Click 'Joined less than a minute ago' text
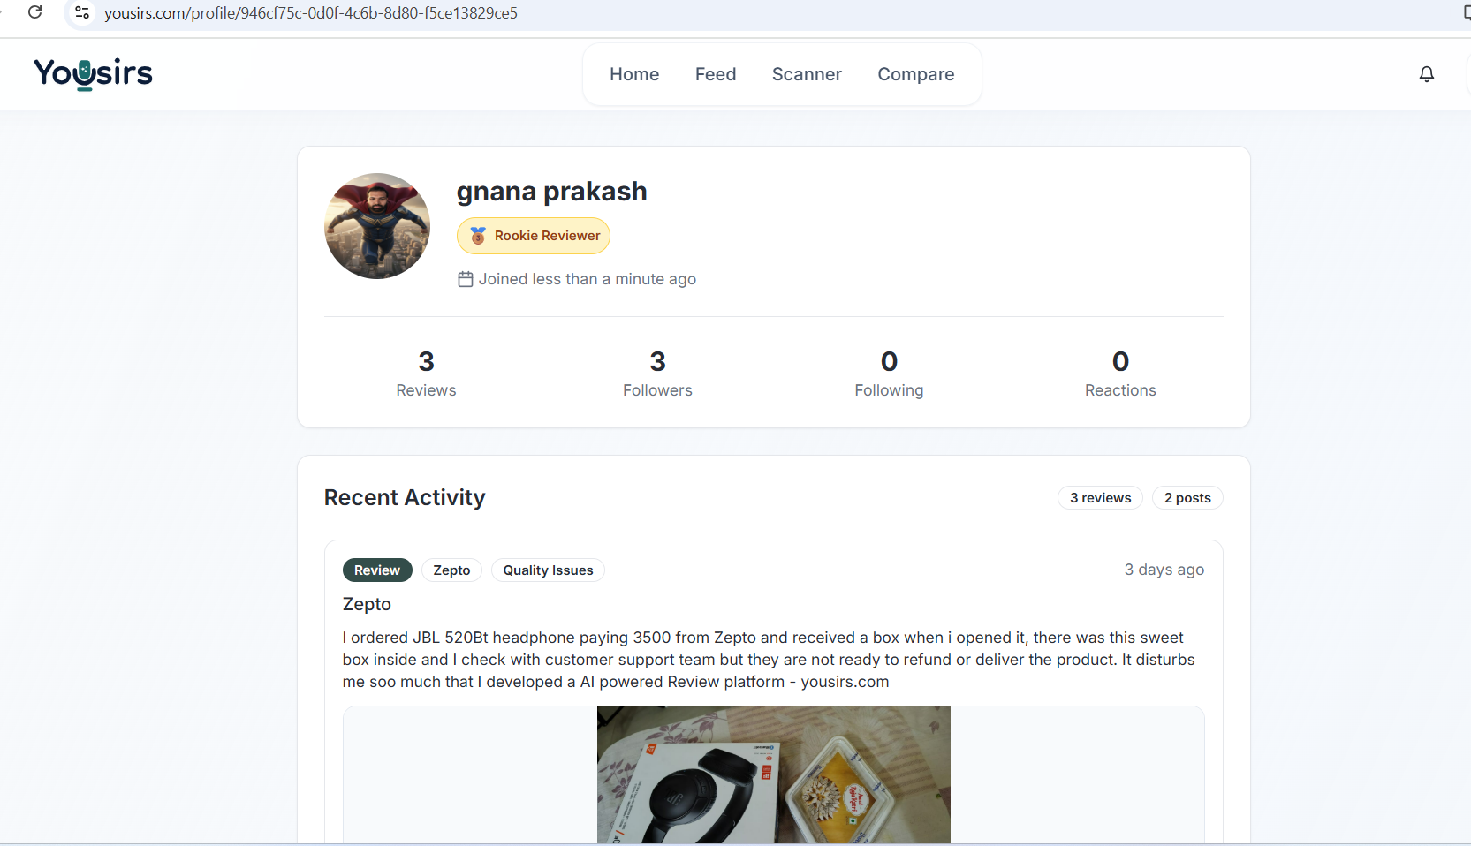Viewport: 1471px width, 846px height. click(588, 279)
